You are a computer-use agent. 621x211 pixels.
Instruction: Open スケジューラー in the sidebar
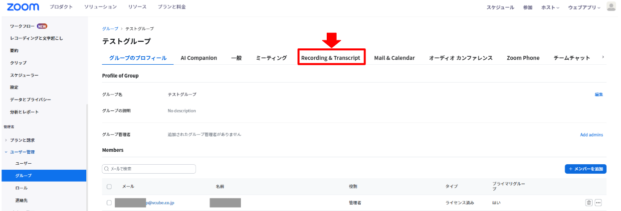pos(24,75)
